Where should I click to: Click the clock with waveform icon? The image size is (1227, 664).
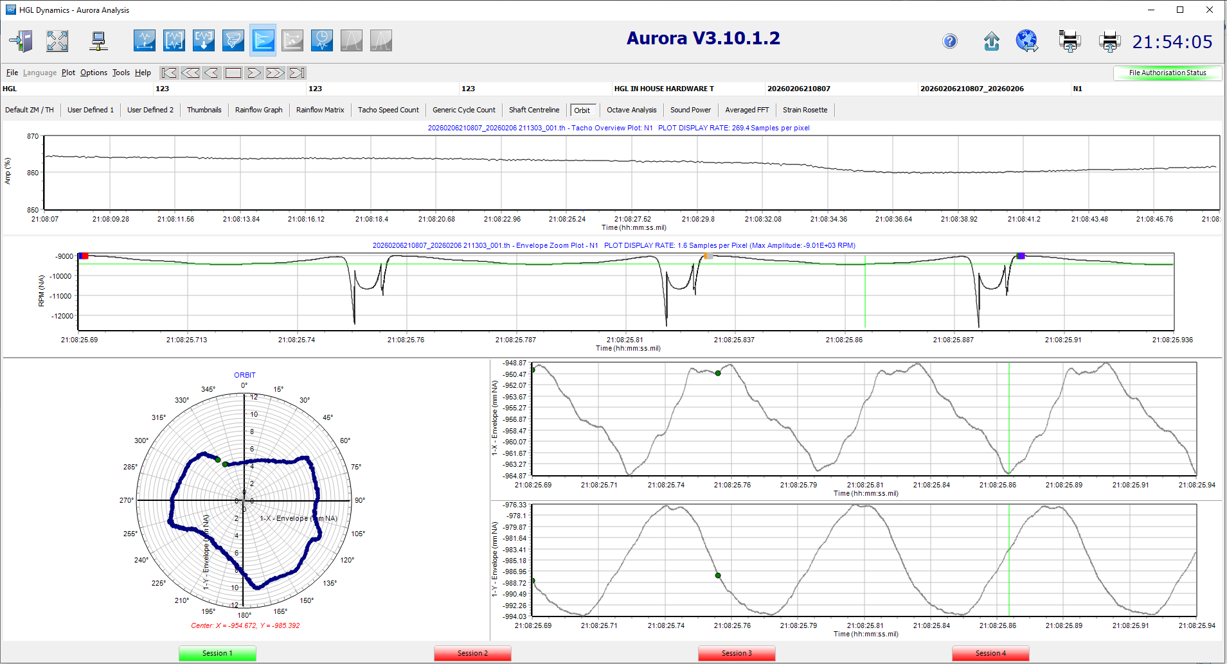pos(321,41)
